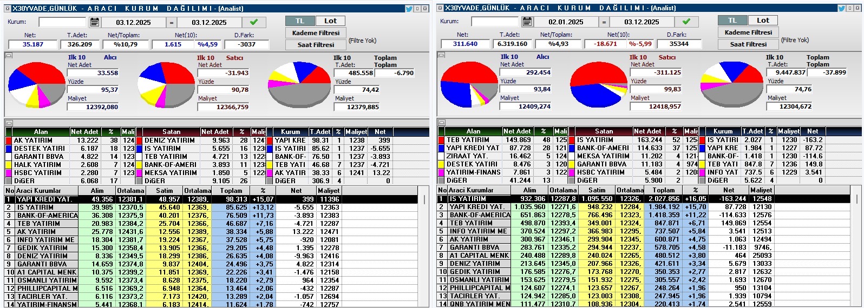Sort the left table by the Toplam column header
This screenshot has height=308, width=864.
(231, 191)
